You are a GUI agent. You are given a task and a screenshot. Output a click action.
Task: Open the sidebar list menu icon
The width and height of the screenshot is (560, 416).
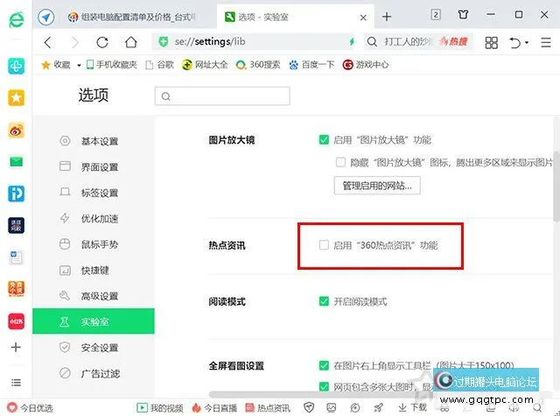(x=16, y=383)
